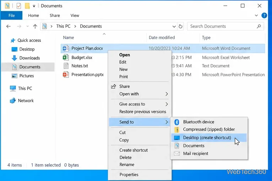Click the Microsoft Excel Worksheet type cell
Viewport: 272px width, 181px height.
coord(226,57)
